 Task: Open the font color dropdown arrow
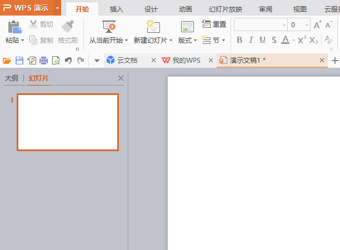(293, 40)
